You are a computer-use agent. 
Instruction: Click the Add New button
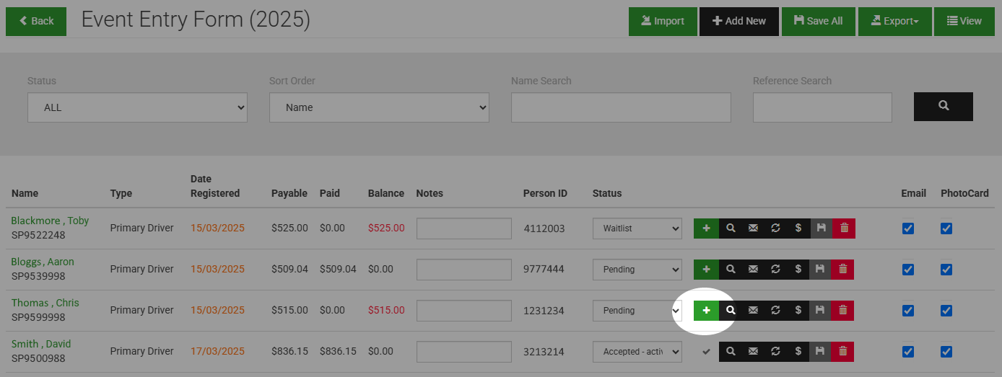coord(739,21)
